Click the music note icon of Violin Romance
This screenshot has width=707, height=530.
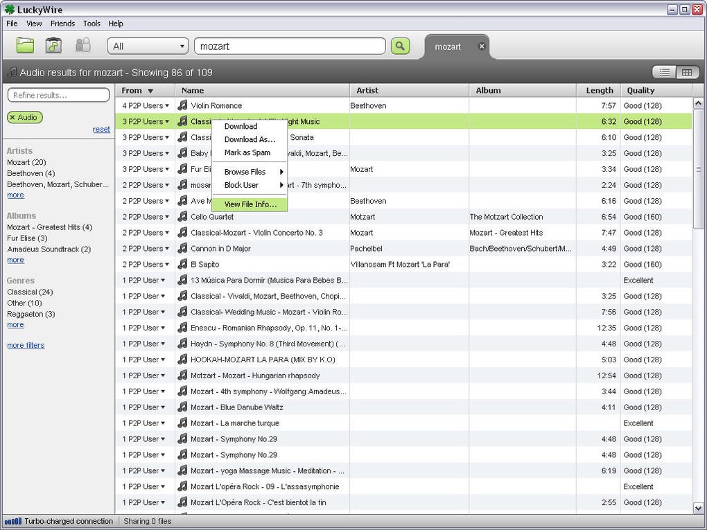[182, 105]
